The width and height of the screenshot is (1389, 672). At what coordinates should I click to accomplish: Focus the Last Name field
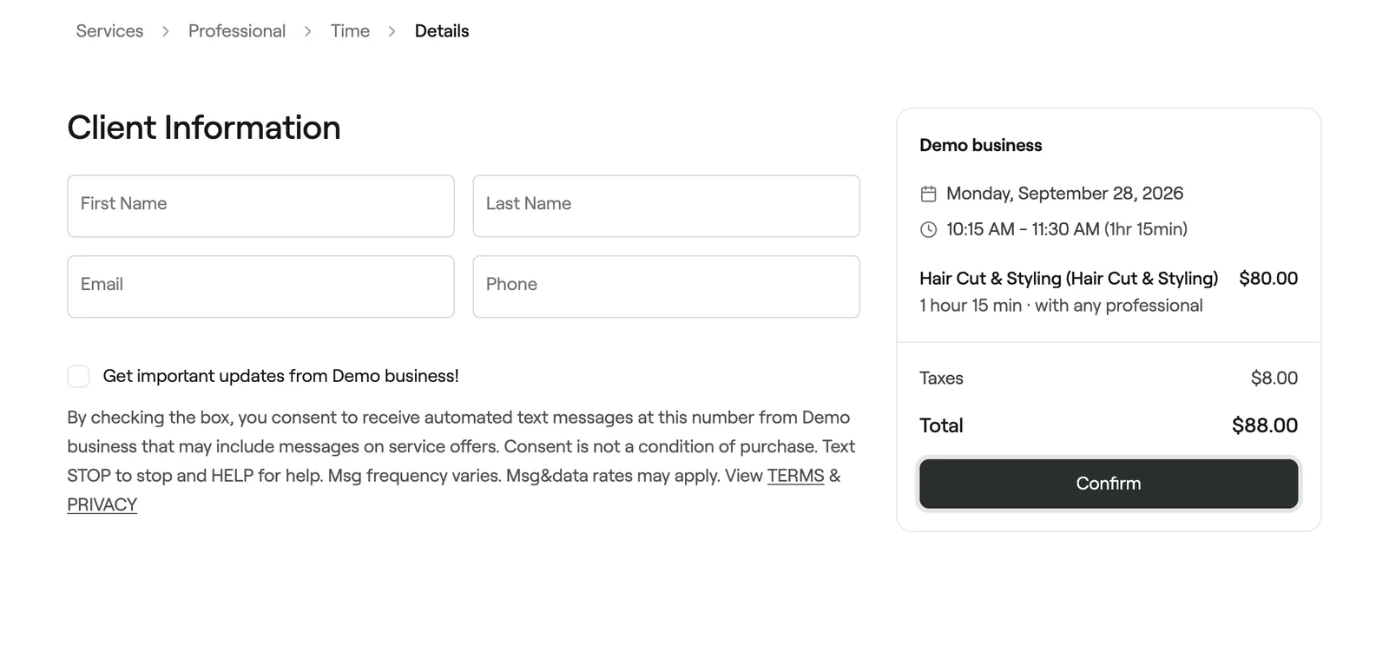[x=666, y=206]
